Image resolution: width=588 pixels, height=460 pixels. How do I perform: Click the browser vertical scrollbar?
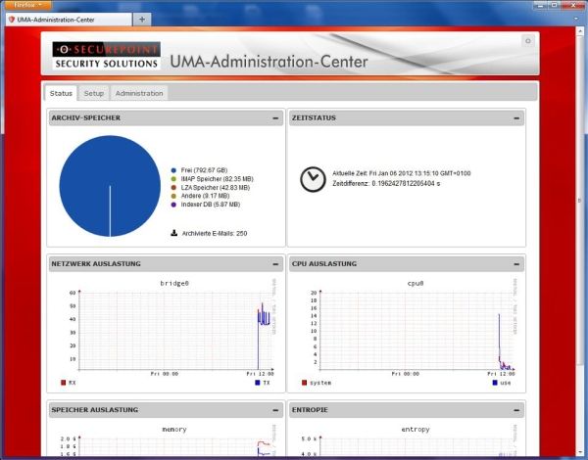[x=580, y=240]
